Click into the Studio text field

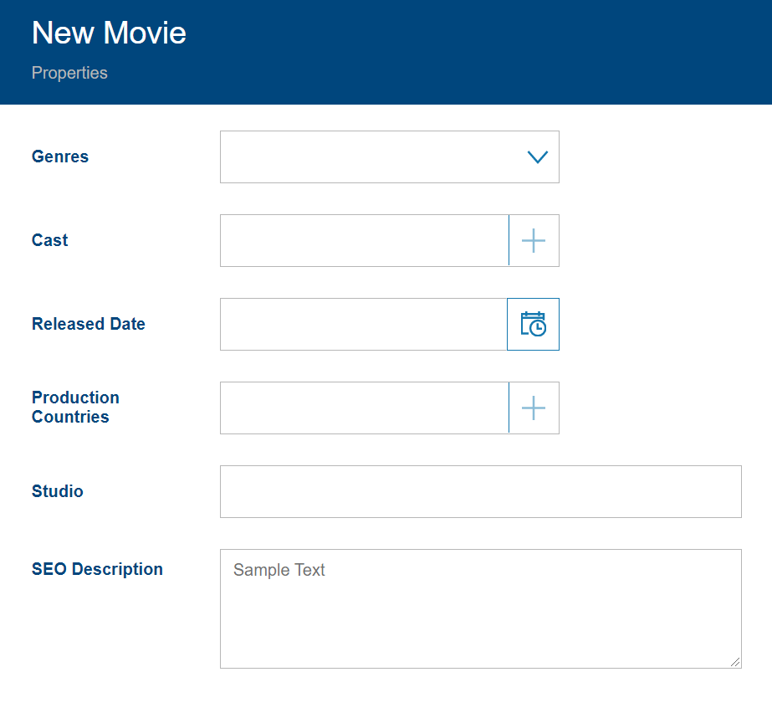click(x=480, y=492)
